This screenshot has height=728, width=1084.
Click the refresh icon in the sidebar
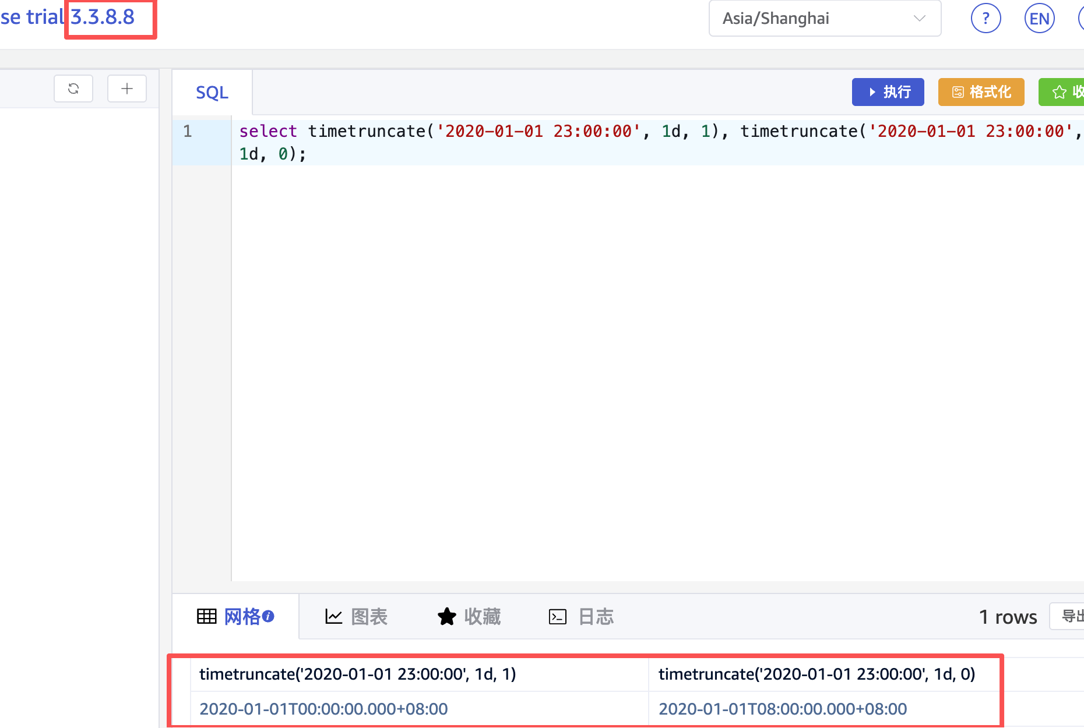pyautogui.click(x=73, y=89)
